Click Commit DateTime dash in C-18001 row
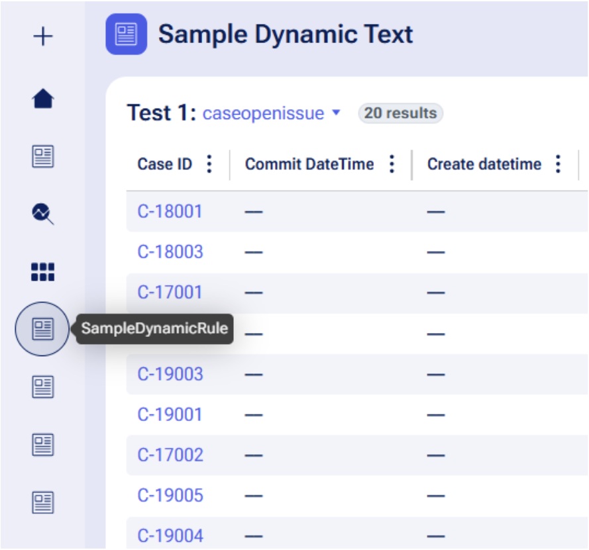 [x=254, y=212]
